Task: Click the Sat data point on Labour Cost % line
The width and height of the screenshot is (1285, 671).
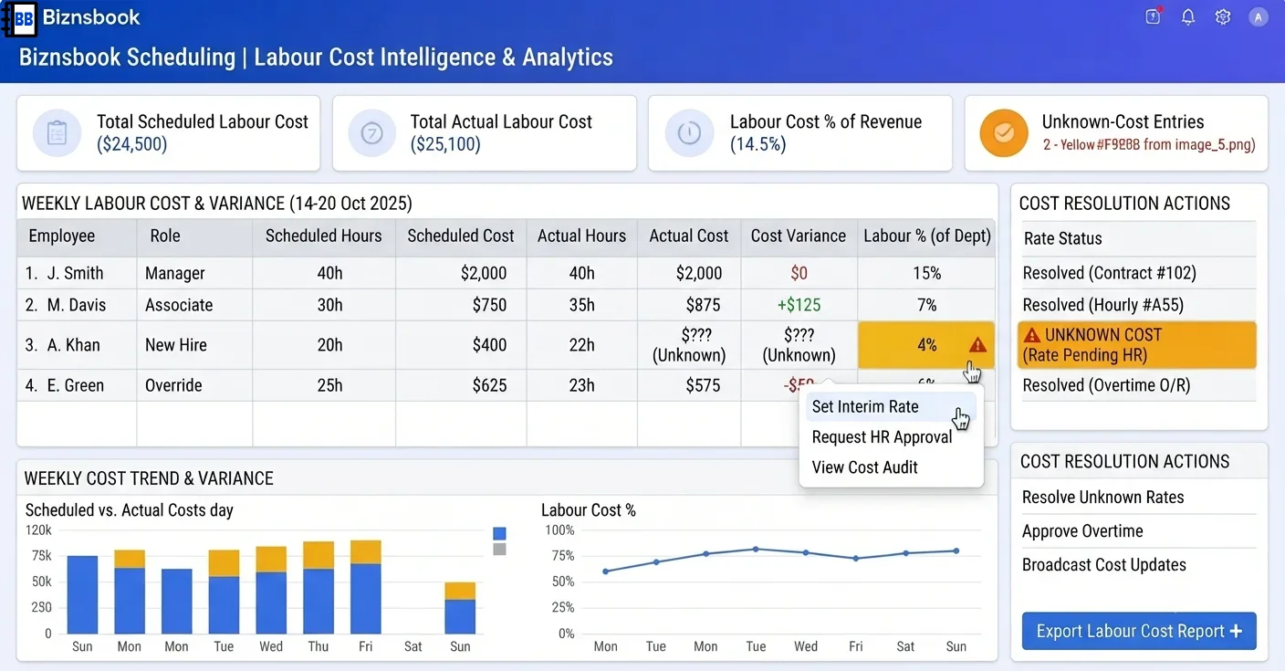Action: click(x=905, y=553)
